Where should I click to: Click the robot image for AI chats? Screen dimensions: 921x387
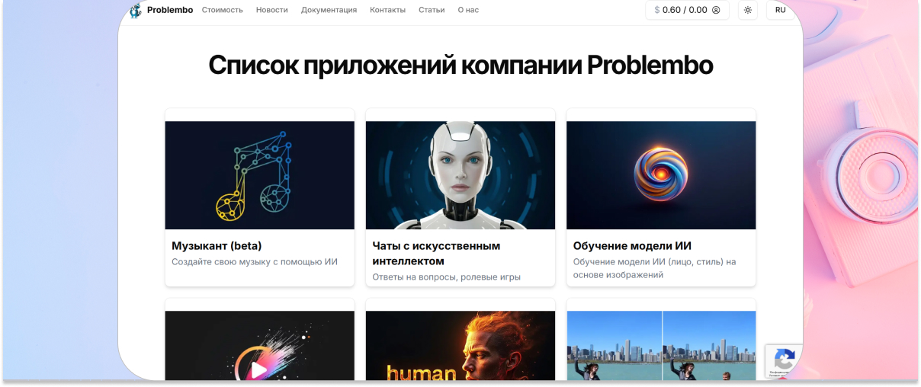460,175
